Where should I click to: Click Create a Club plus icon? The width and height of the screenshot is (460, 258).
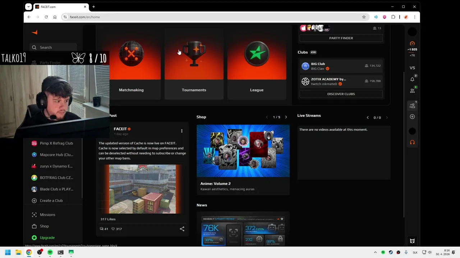pos(34,201)
